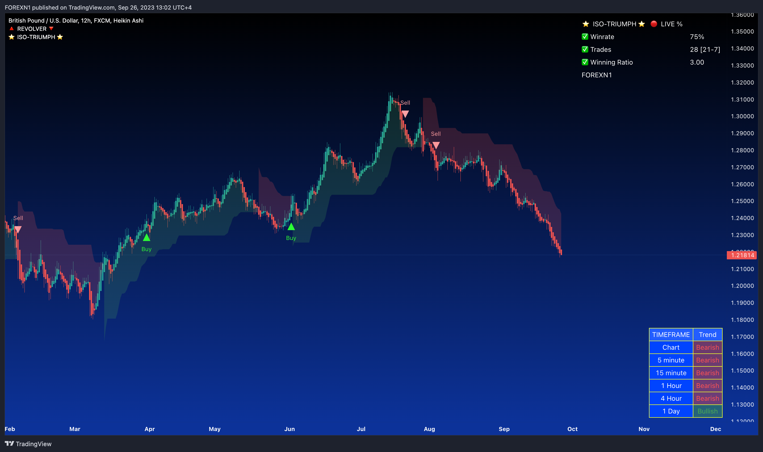Click the 1.30000 price axis label
This screenshot has height=452, width=763.
point(742,116)
